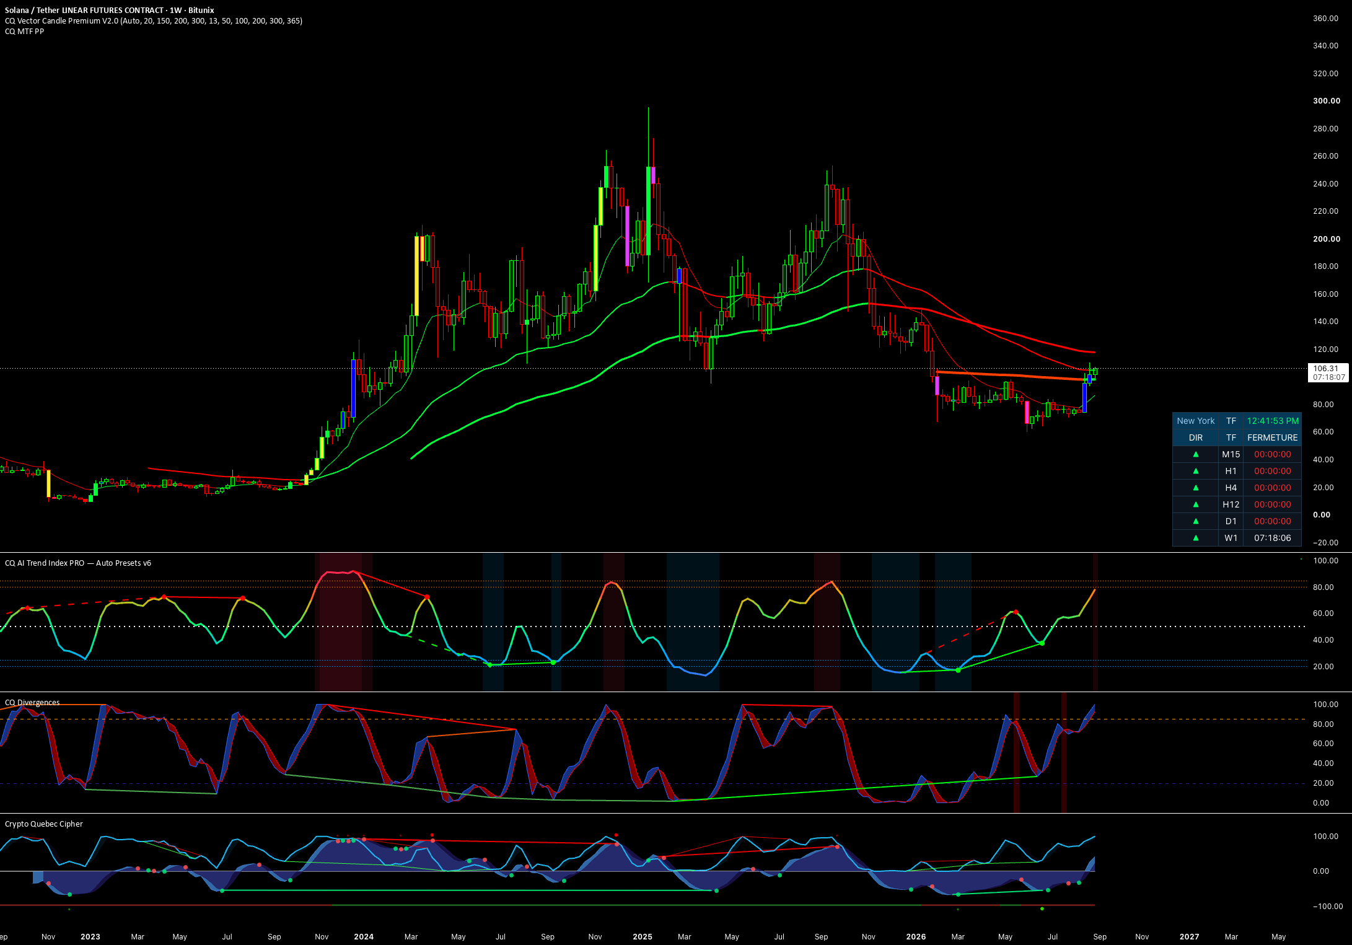Open the CQ AI Trend Index PRO legend
Image resolution: width=1352 pixels, height=945 pixels.
(x=78, y=563)
